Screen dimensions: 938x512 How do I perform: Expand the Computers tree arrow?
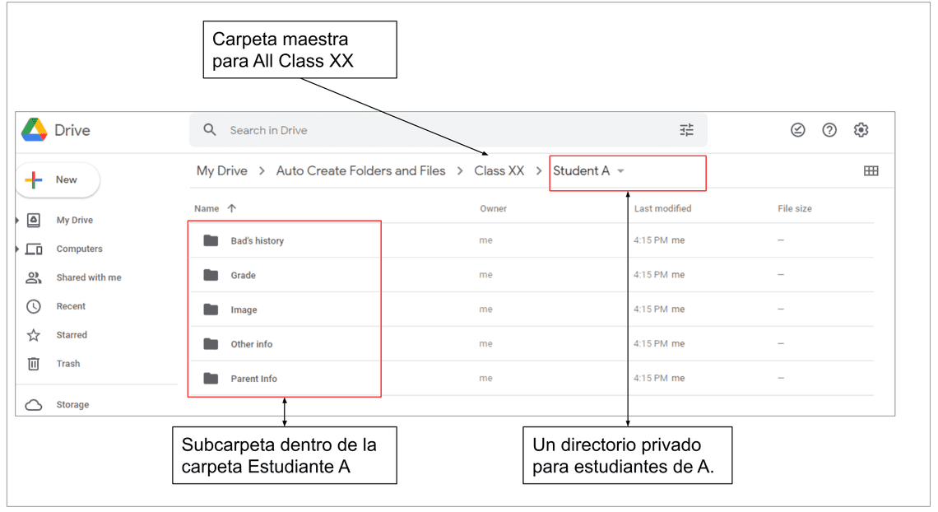[18, 249]
